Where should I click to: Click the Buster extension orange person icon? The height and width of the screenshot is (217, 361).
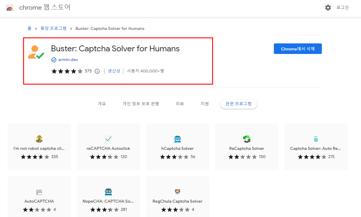(36, 52)
